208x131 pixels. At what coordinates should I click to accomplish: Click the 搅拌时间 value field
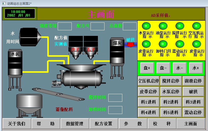point(115,98)
